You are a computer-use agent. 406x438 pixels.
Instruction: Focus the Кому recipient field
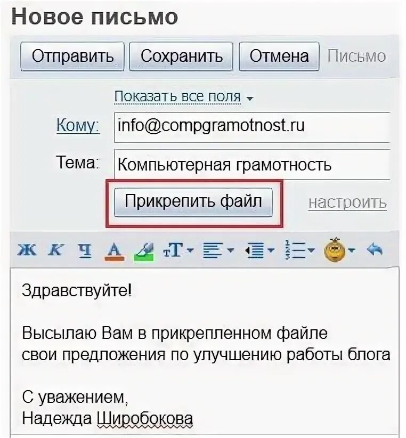(252, 127)
